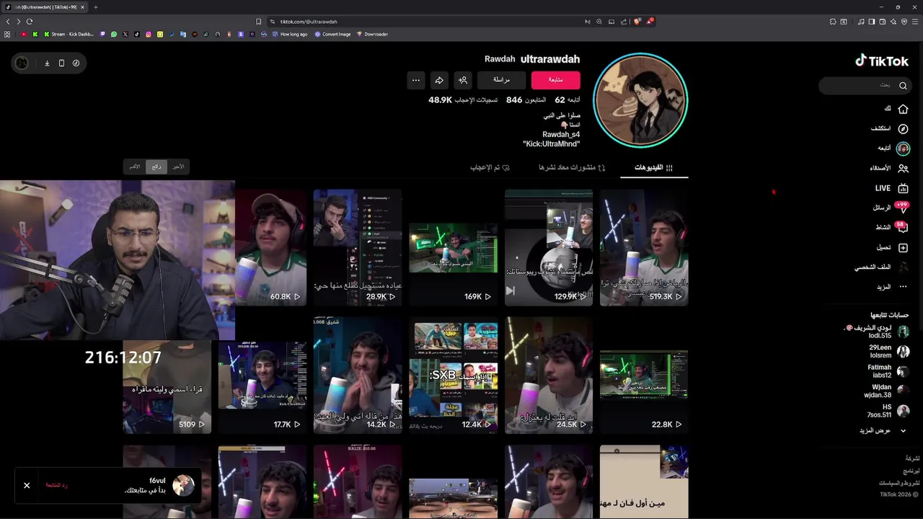Open the video with 24.5K views
This screenshot has width=923, height=519.
549,375
